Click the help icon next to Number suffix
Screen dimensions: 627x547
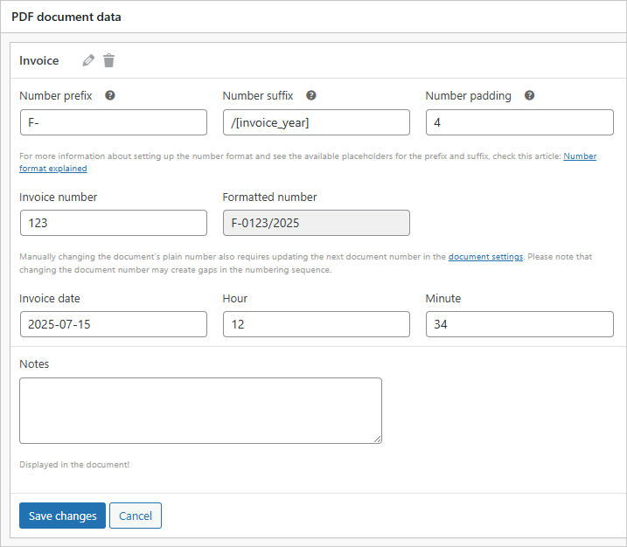coord(311,96)
